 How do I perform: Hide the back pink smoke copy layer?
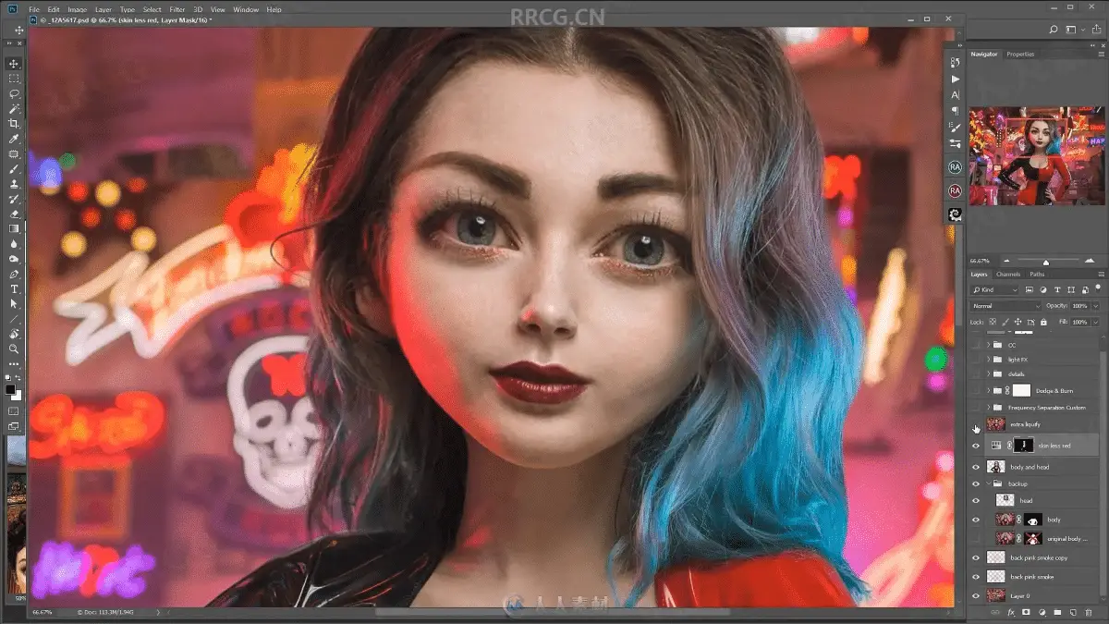click(x=976, y=557)
